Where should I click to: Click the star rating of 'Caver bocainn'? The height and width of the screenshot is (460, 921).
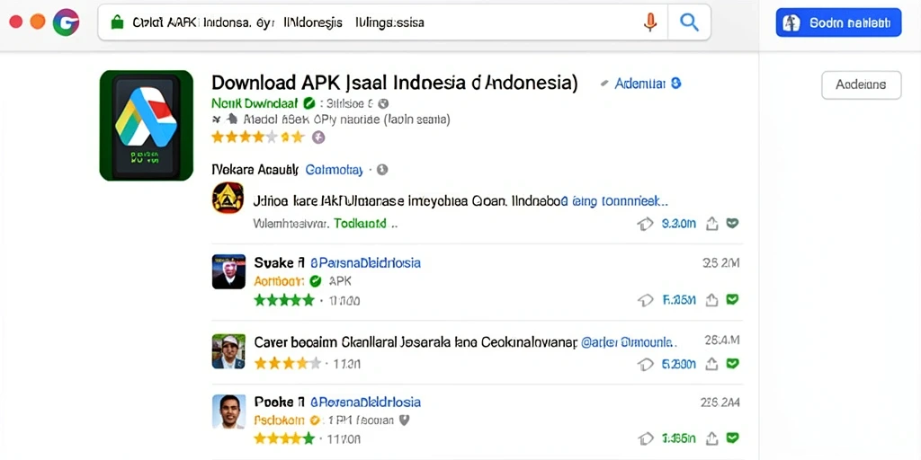click(x=287, y=363)
